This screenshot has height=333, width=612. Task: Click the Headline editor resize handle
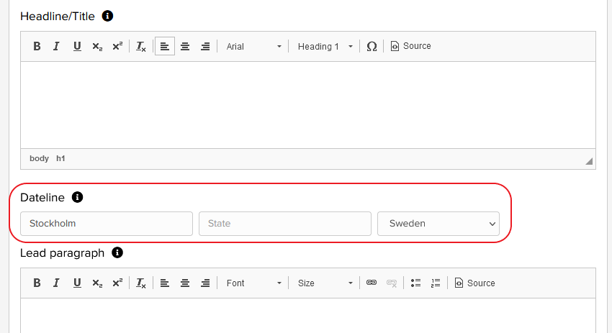pyautogui.click(x=589, y=161)
